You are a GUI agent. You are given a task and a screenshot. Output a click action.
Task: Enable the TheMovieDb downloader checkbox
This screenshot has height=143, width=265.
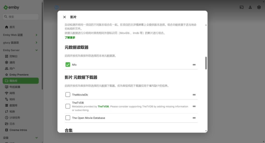[x=68, y=95]
